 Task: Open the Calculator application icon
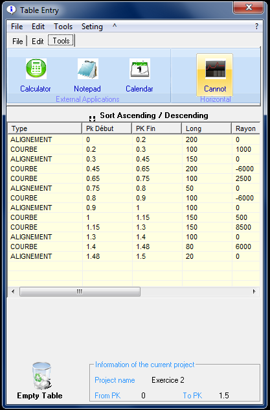[x=36, y=69]
